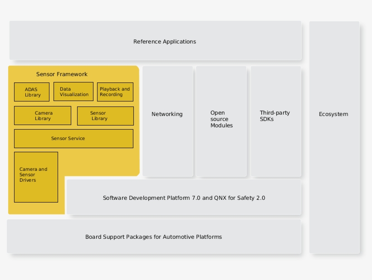The height and width of the screenshot is (280, 372).
Task: Click the Reference Applications banner
Action: point(164,41)
